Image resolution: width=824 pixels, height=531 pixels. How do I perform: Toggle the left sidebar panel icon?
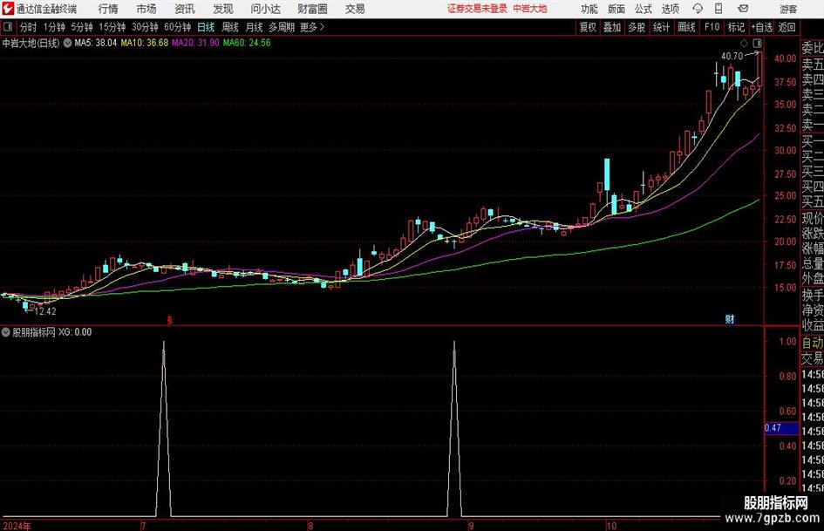8,27
